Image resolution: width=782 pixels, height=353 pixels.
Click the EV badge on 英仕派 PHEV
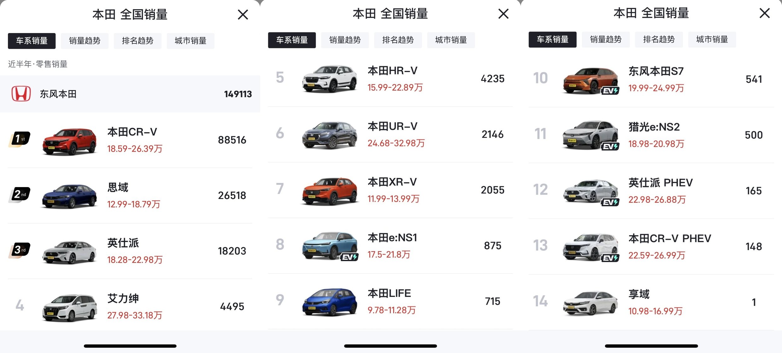click(610, 202)
